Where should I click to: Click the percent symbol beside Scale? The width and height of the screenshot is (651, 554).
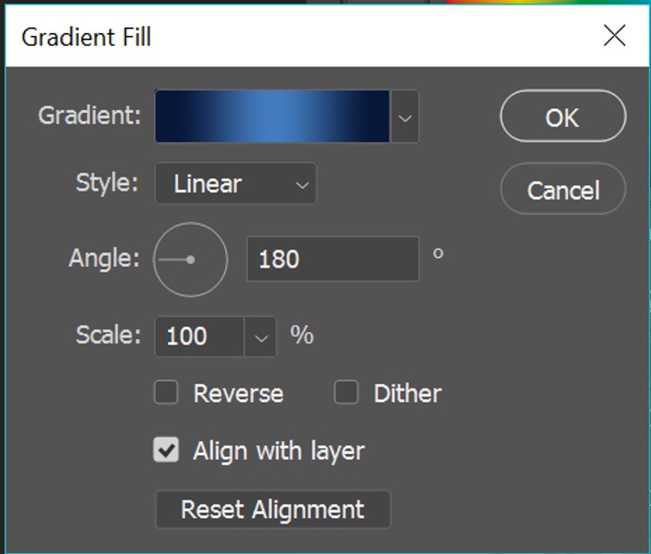[x=301, y=336]
